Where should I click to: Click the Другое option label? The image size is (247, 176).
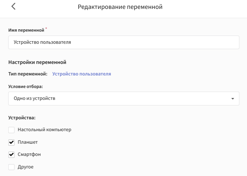25,167
